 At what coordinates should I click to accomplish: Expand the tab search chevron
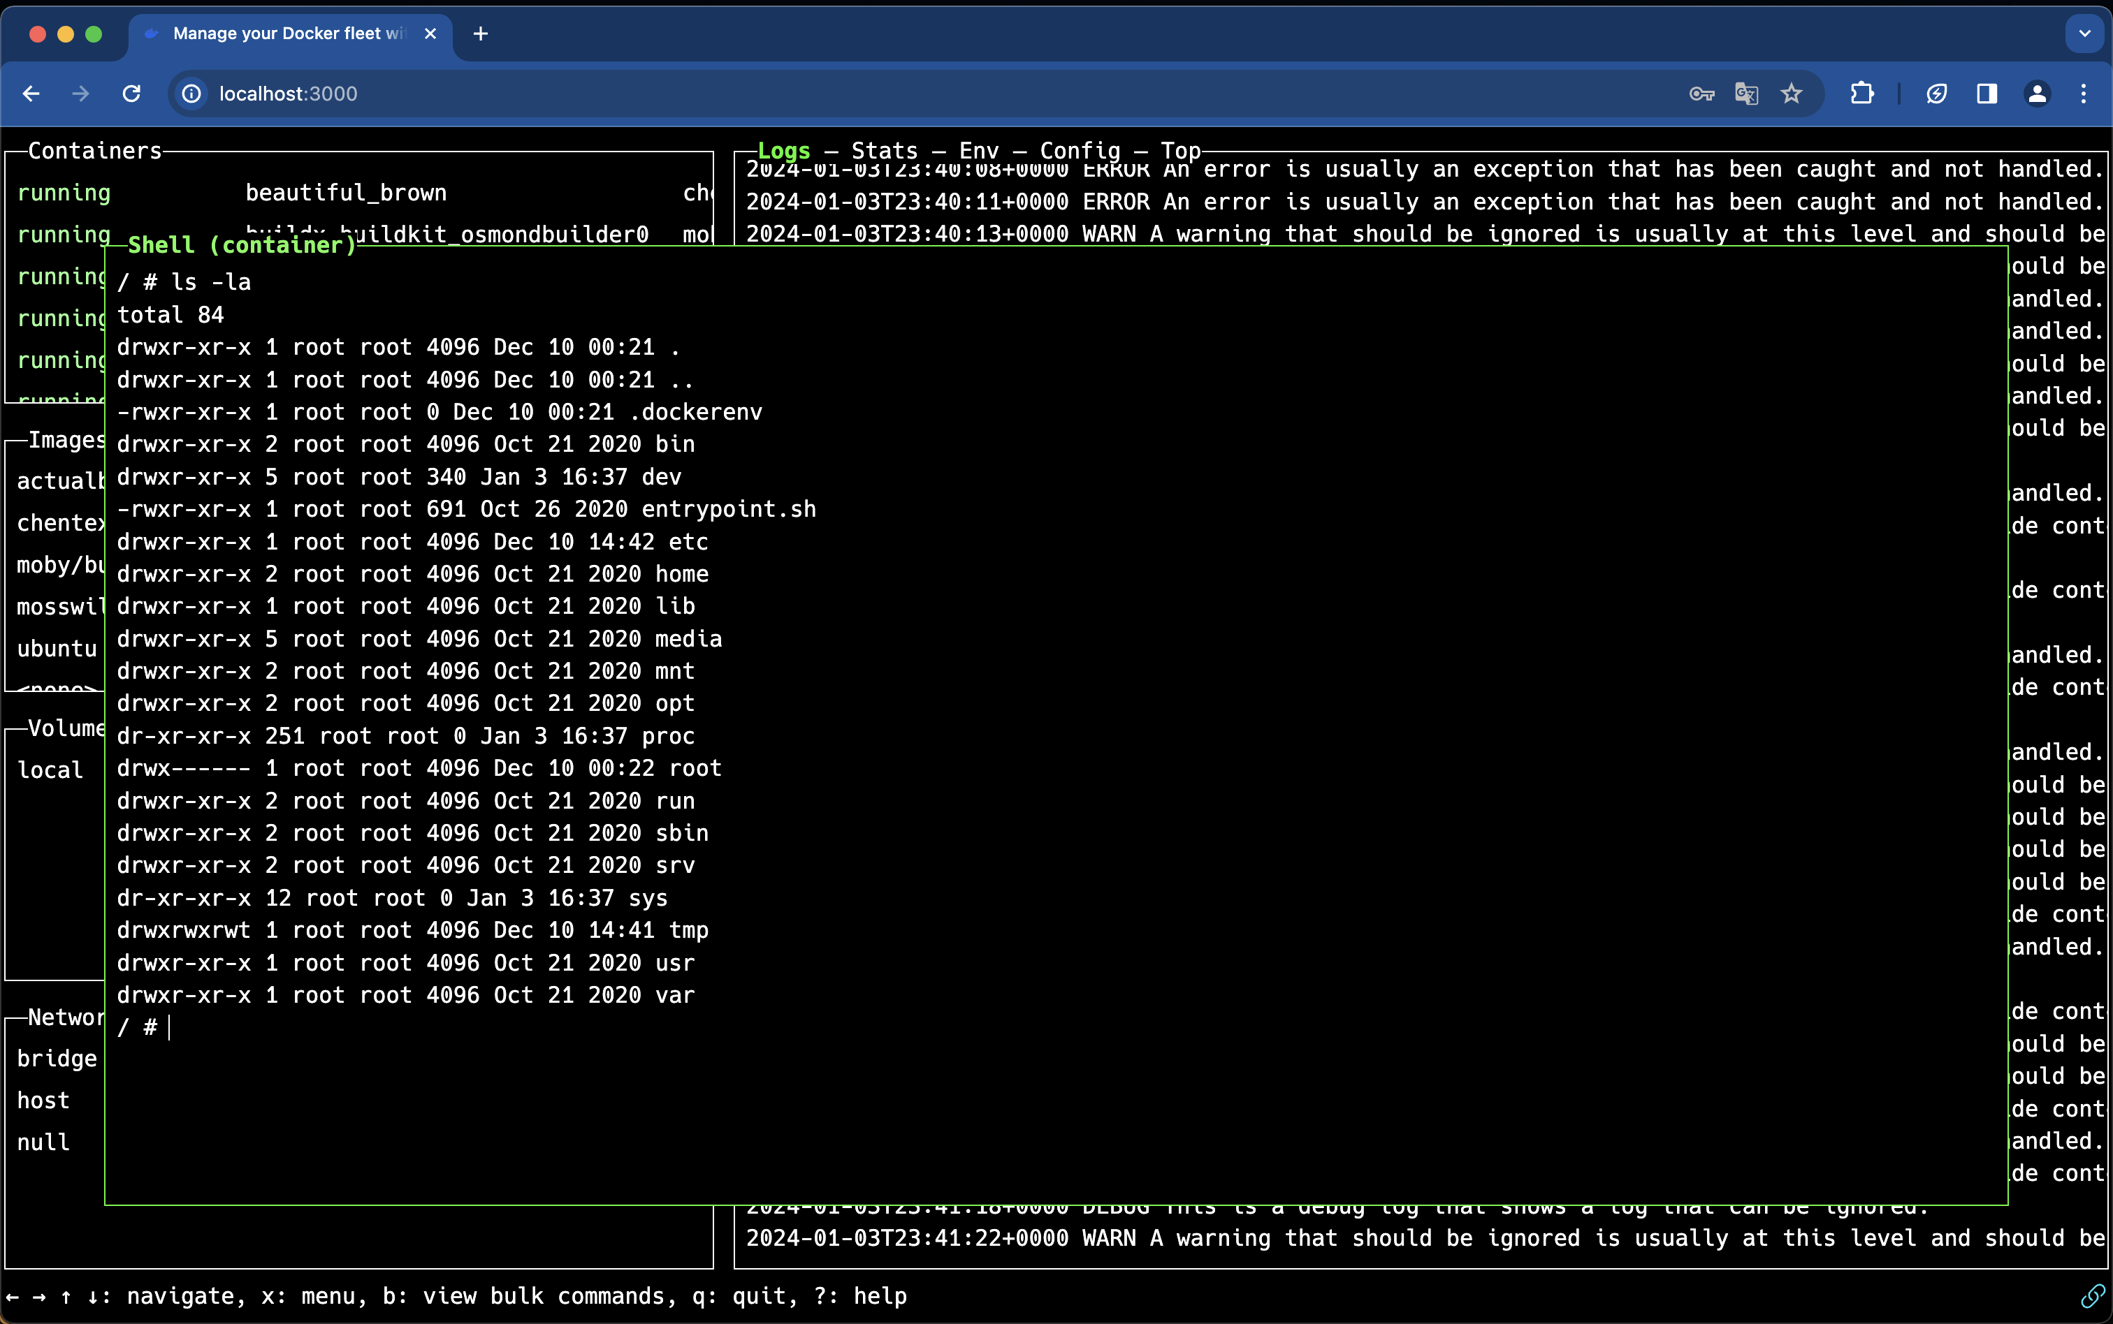[2084, 34]
